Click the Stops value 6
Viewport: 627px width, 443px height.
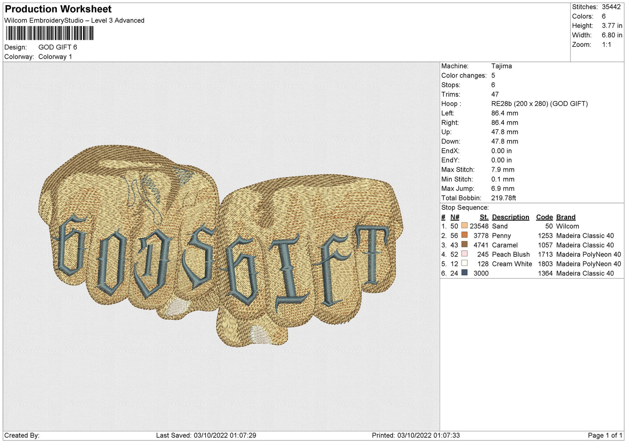[x=493, y=85]
